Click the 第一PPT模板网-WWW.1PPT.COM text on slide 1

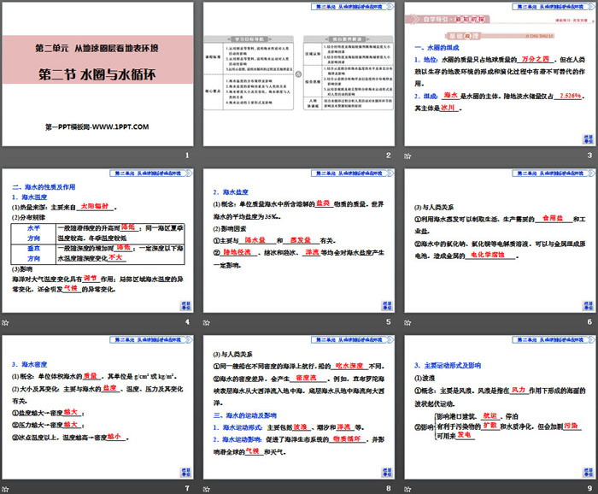coord(97,126)
